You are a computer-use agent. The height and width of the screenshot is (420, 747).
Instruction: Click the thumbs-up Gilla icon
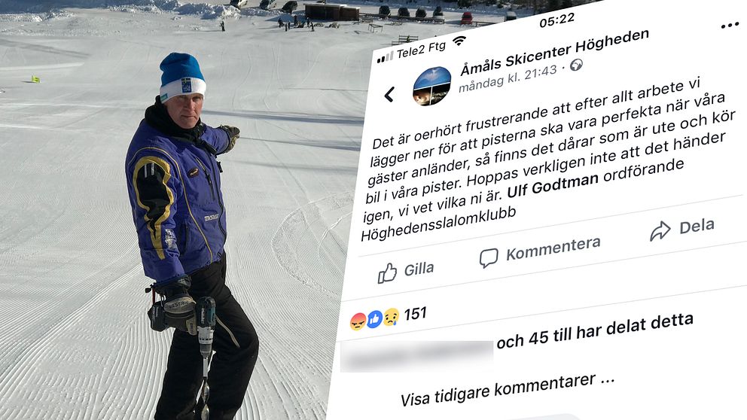point(387,273)
